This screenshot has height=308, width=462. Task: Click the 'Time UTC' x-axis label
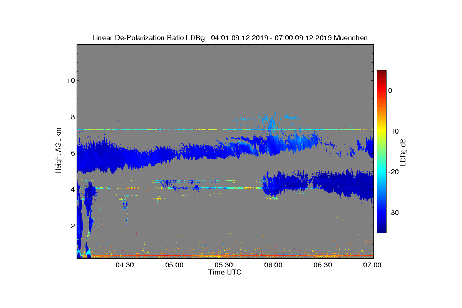[x=225, y=272]
